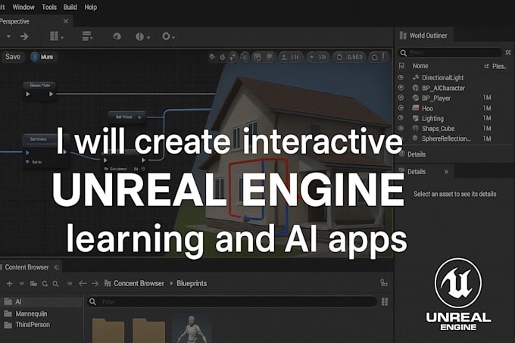Open the Help menu
The width and height of the screenshot is (515, 343).
tap(91, 7)
